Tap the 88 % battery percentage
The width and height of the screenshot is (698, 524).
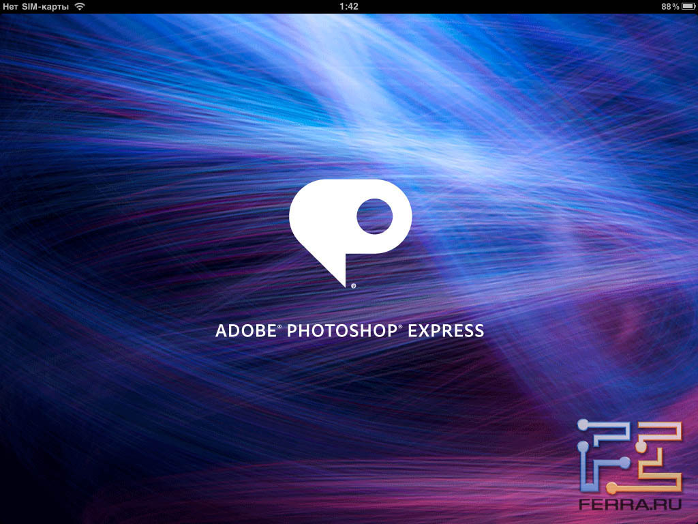coord(670,6)
